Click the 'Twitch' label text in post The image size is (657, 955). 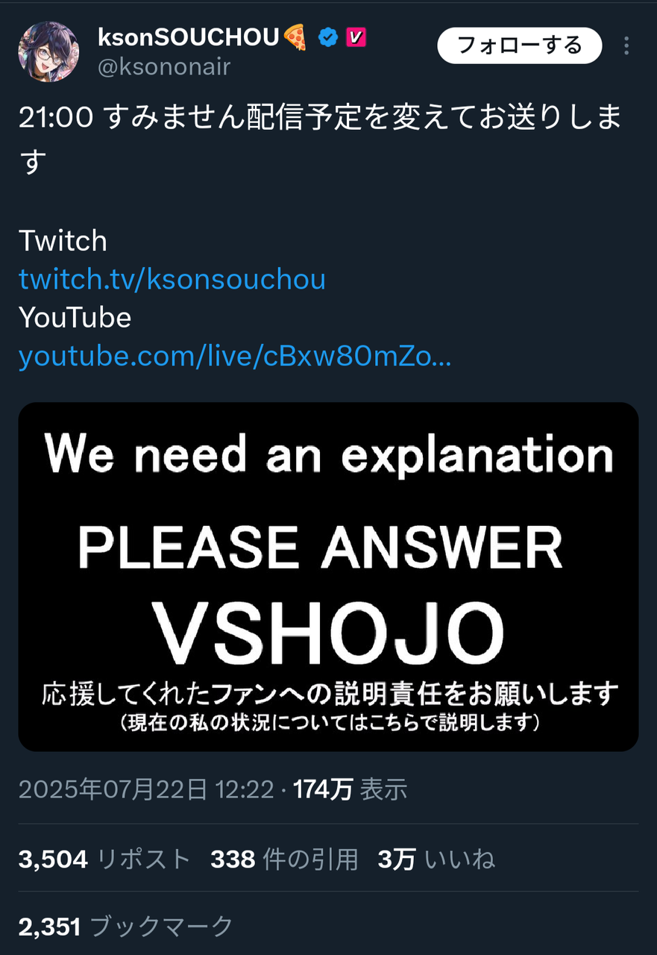pos(63,240)
